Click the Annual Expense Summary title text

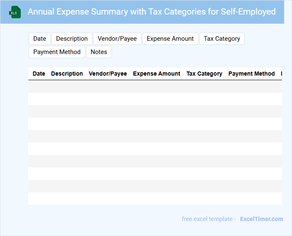click(151, 12)
